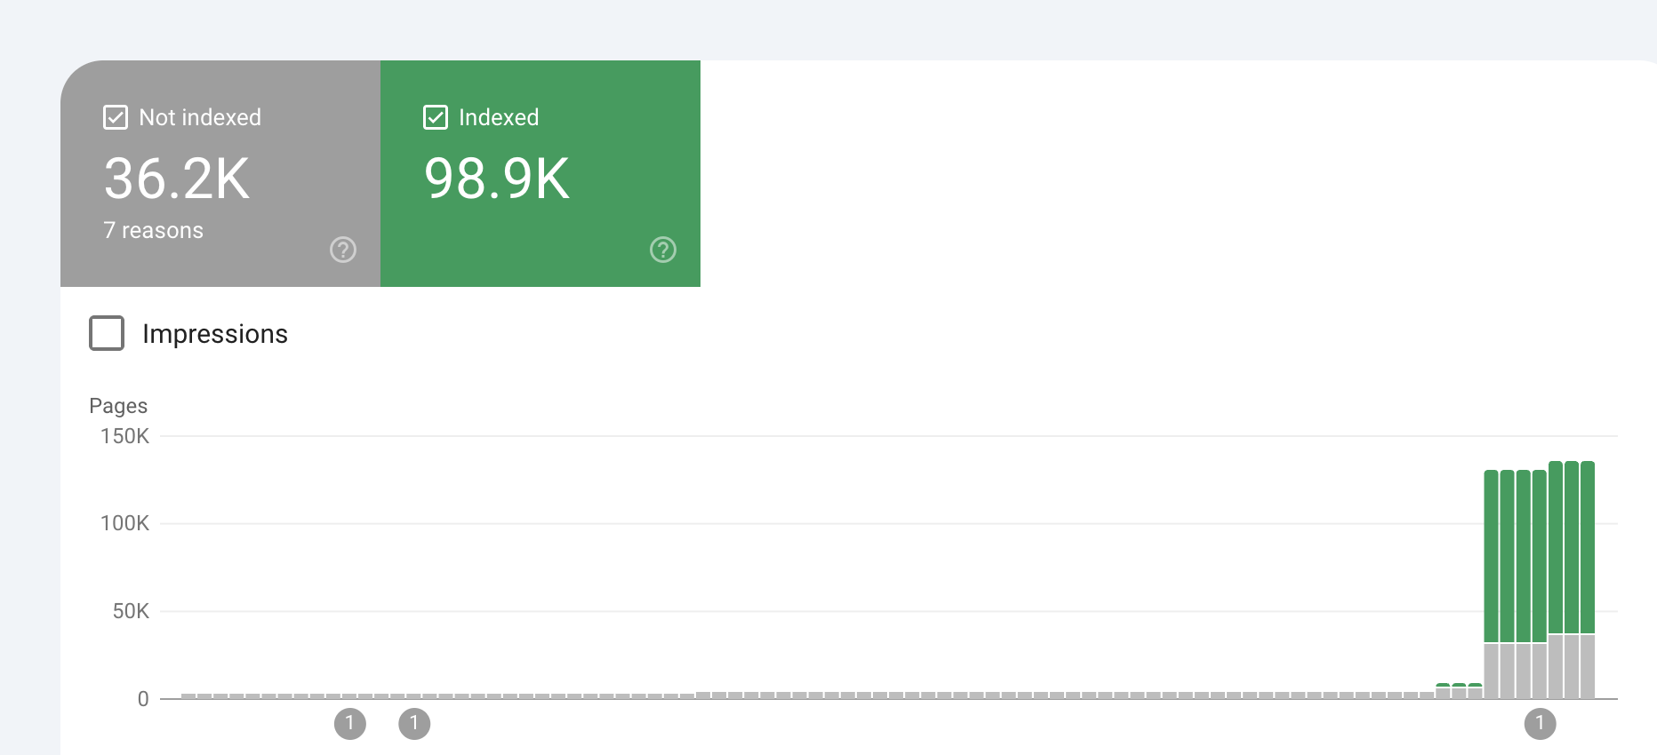Click the Indexed label text

[499, 117]
